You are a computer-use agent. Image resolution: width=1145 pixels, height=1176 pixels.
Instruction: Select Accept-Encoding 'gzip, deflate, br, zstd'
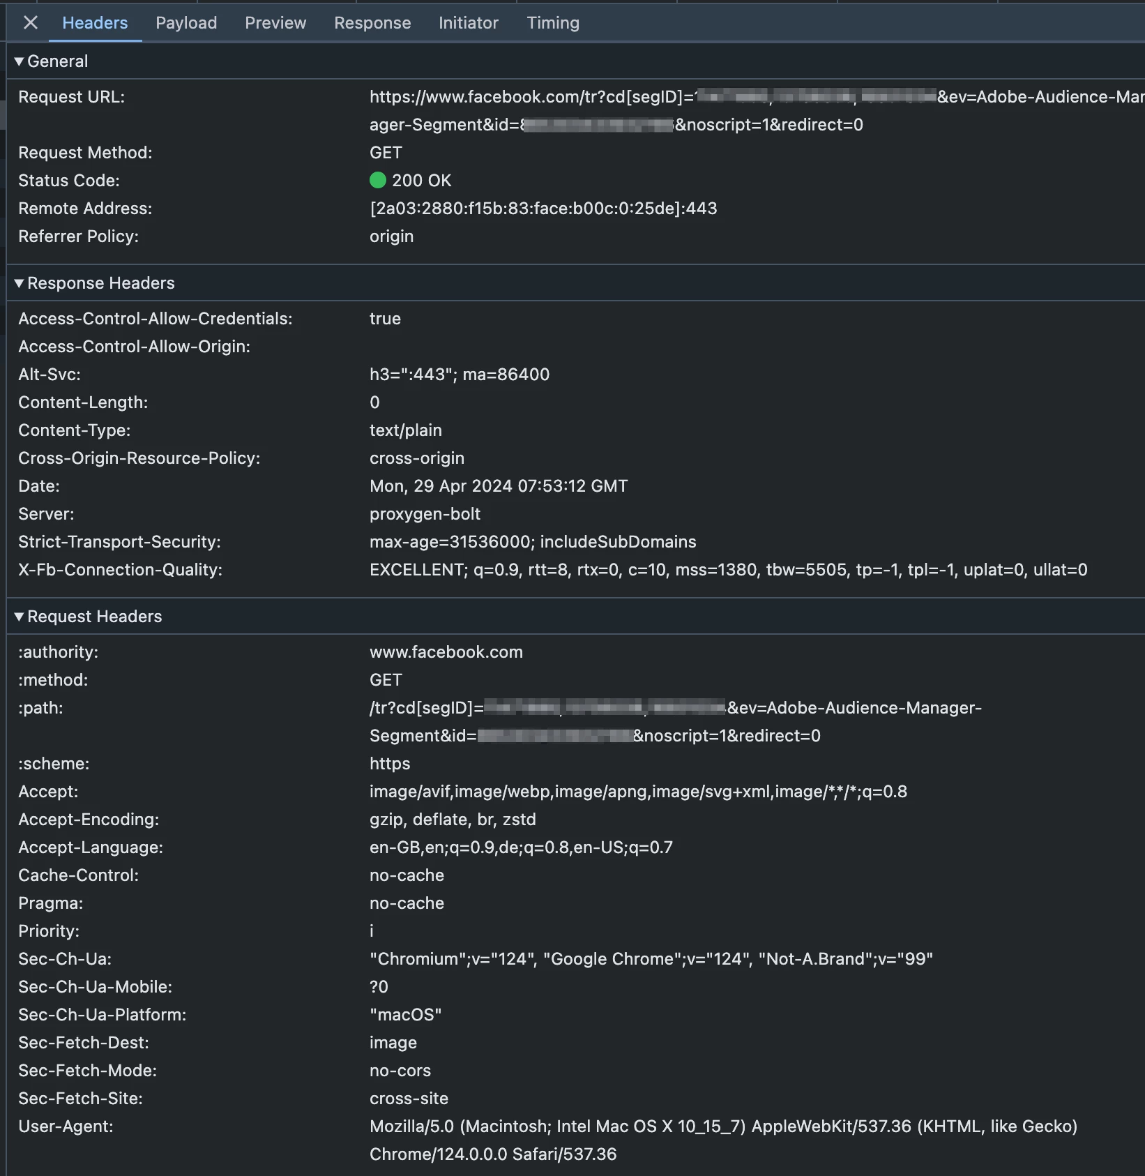click(453, 820)
